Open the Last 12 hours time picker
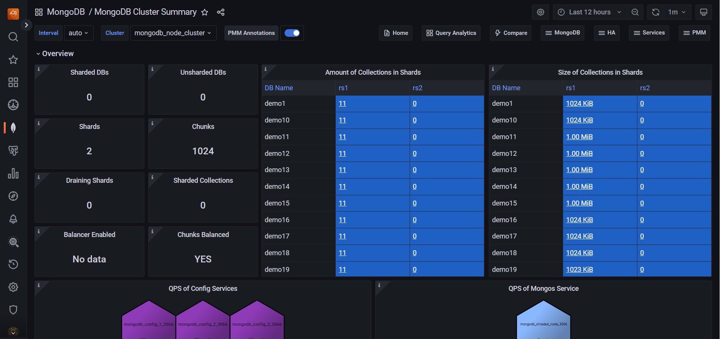The height and width of the screenshot is (339, 720). point(590,12)
